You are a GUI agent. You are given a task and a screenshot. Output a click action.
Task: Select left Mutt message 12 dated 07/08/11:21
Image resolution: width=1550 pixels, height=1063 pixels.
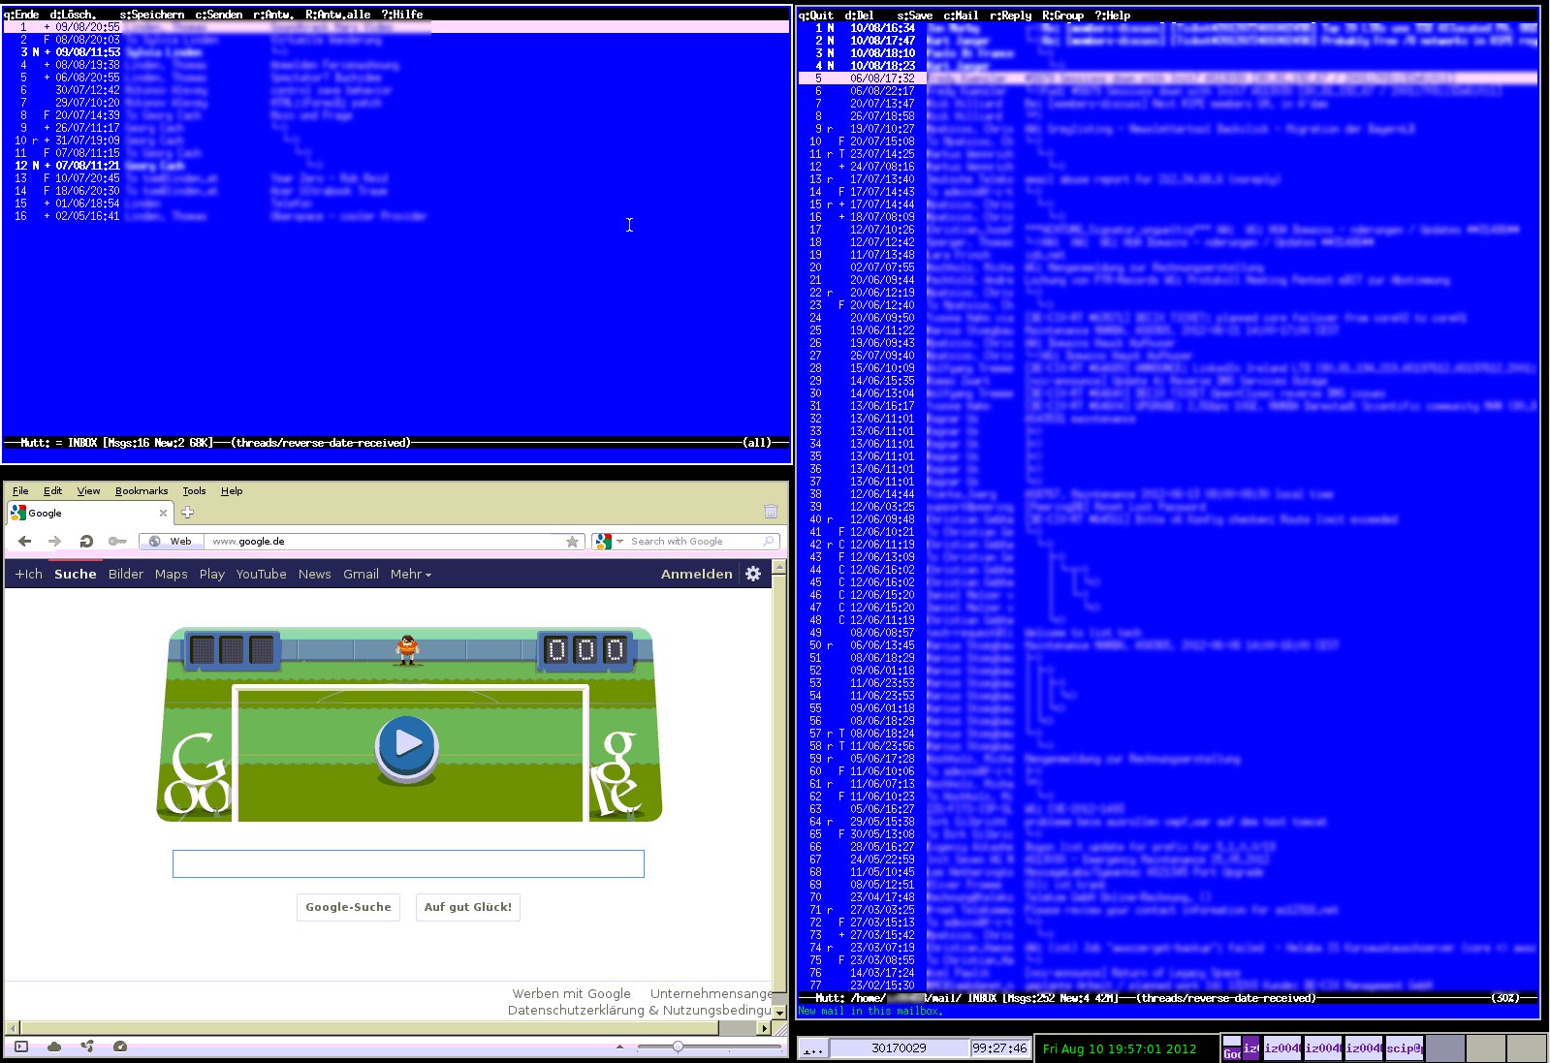[396, 166]
